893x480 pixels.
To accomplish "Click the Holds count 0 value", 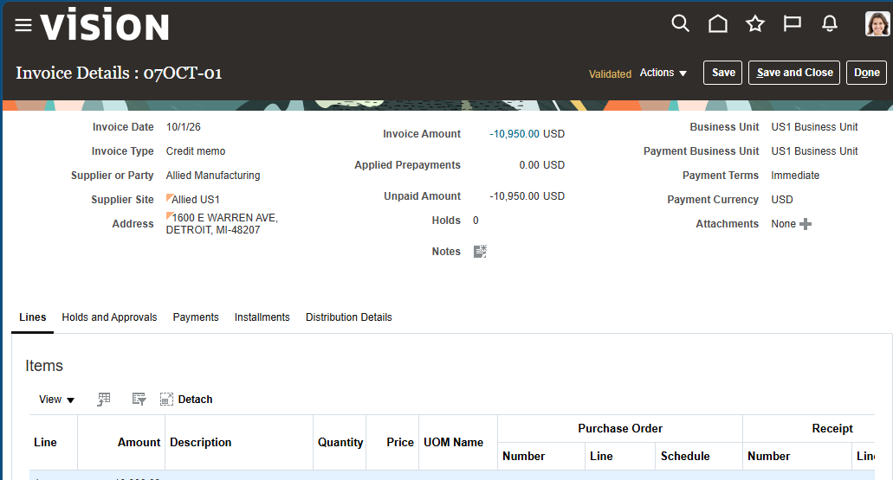I will click(476, 221).
